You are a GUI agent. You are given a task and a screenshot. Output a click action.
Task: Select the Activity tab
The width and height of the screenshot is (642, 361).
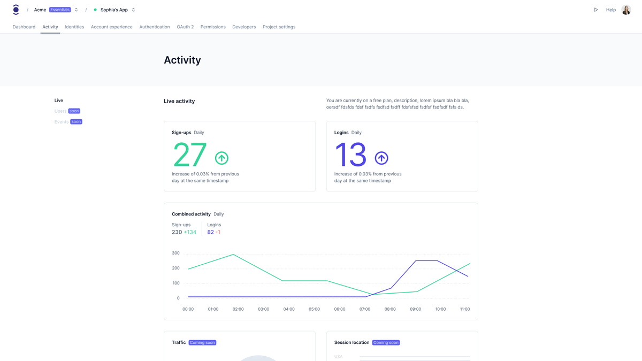pos(50,27)
